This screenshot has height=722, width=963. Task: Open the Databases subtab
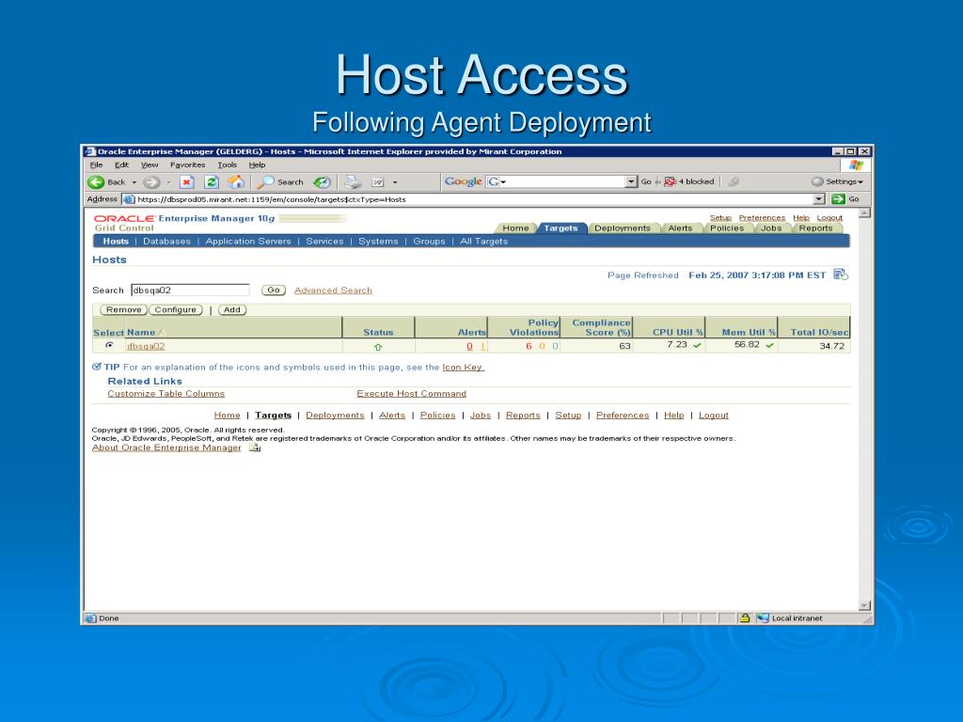[x=167, y=242]
